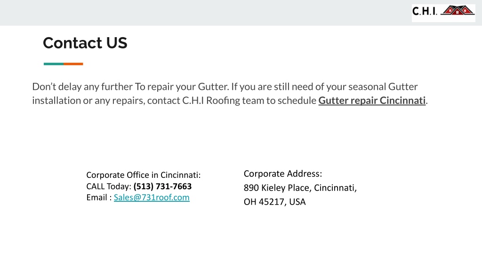Viewport: 482px width, 271px height.
Task: Click the sentence starting Don't delay any further
Action: coord(131,87)
